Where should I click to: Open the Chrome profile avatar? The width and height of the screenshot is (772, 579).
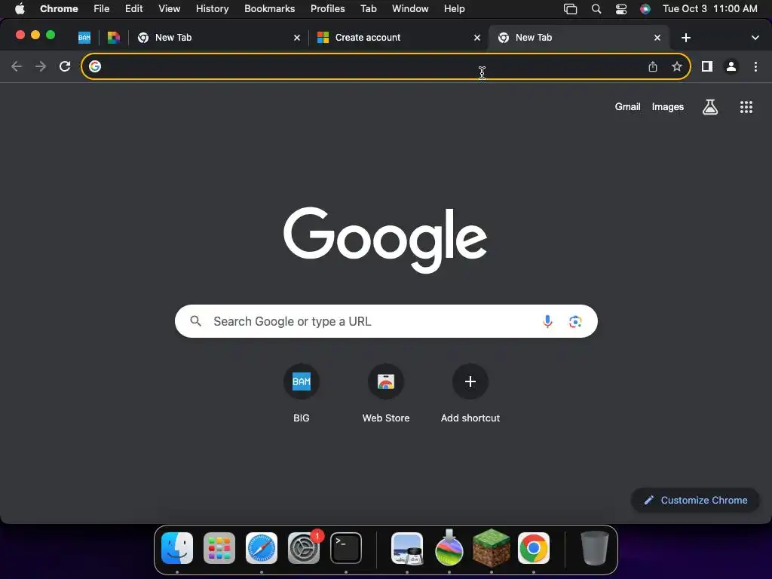tap(731, 66)
